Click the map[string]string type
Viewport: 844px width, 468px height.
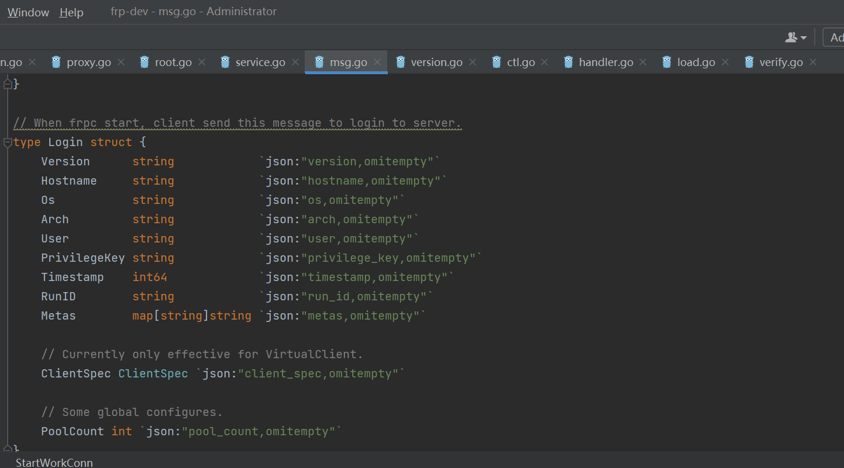[x=192, y=316]
